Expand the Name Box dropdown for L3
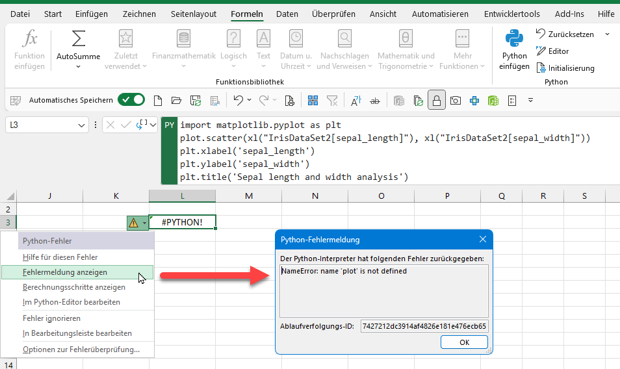 coord(82,125)
